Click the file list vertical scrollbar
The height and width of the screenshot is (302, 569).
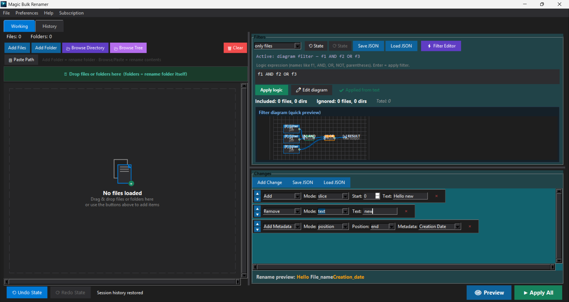244,181
